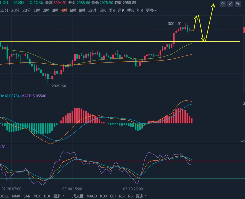Open the indicator line chart icon
The image size is (245, 199).
(223, 4)
